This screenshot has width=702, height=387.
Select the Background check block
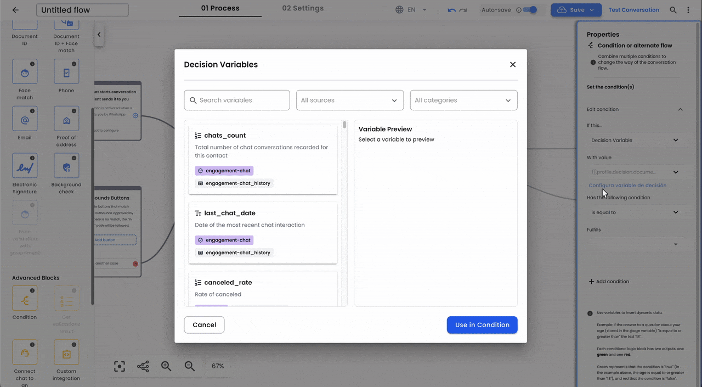tap(66, 166)
